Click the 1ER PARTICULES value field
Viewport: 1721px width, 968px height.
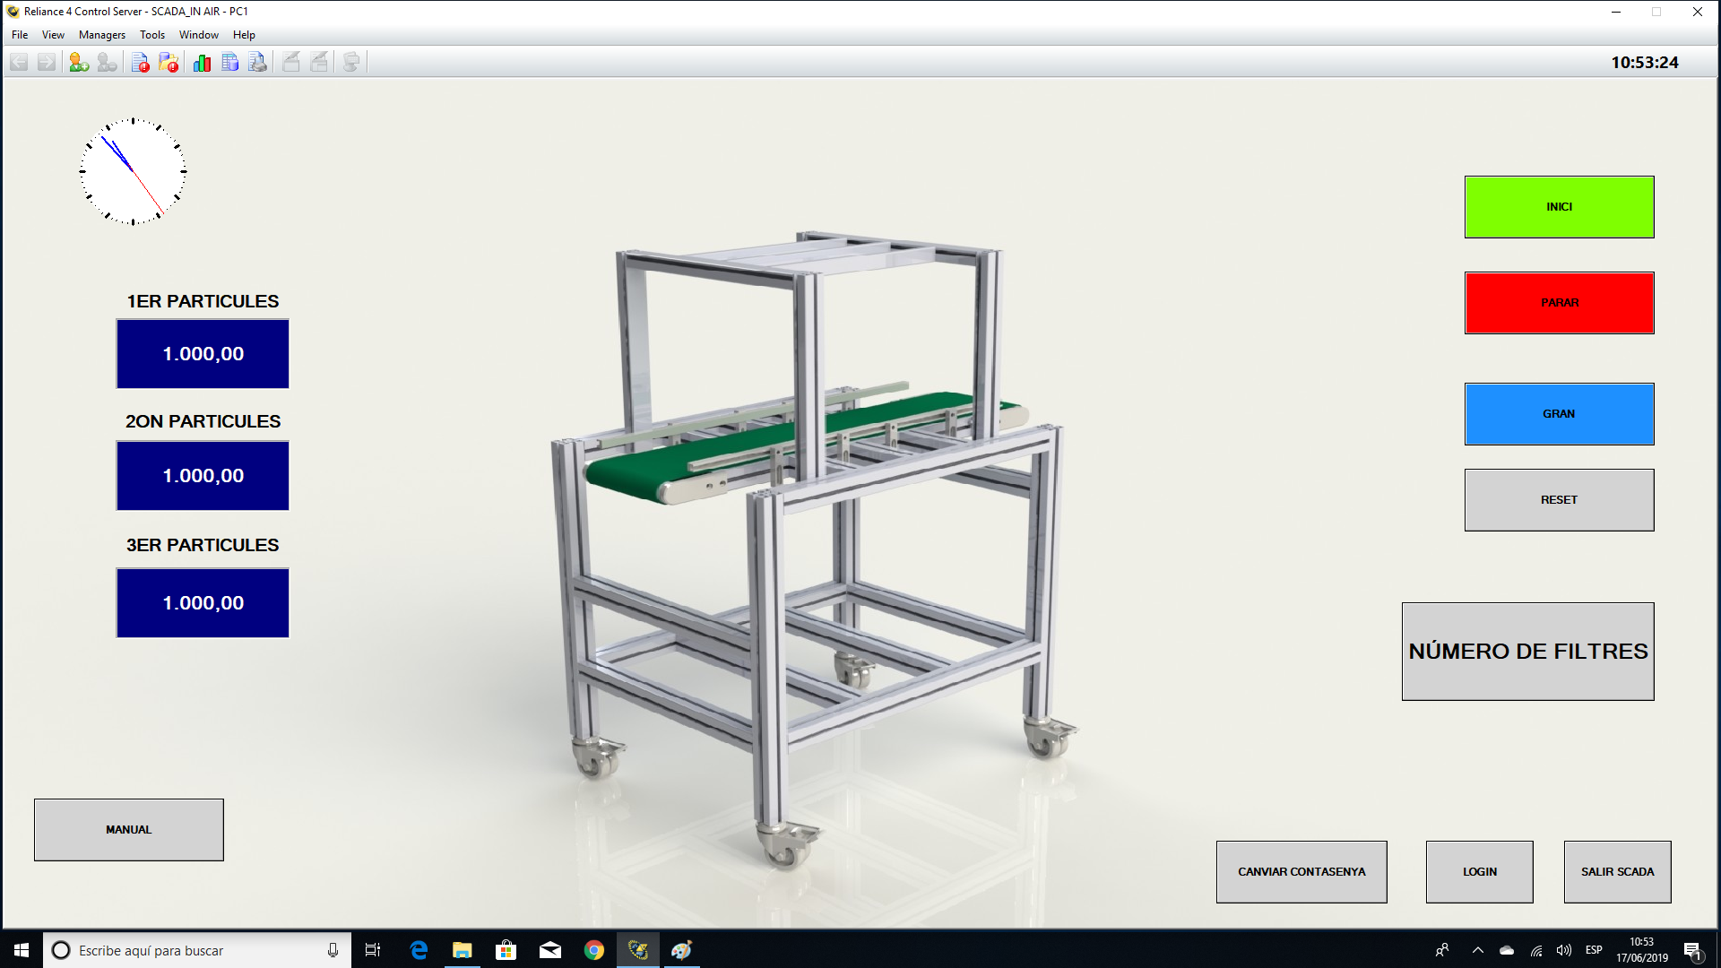tap(203, 354)
